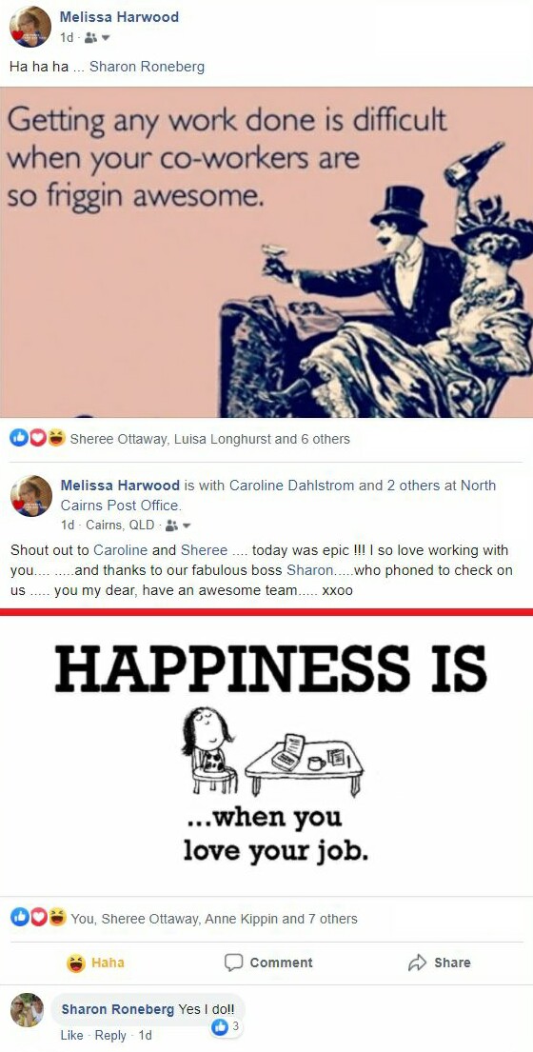The width and height of the screenshot is (533, 1052).
Task: View the comment's like count badge
Action: (x=225, y=1026)
